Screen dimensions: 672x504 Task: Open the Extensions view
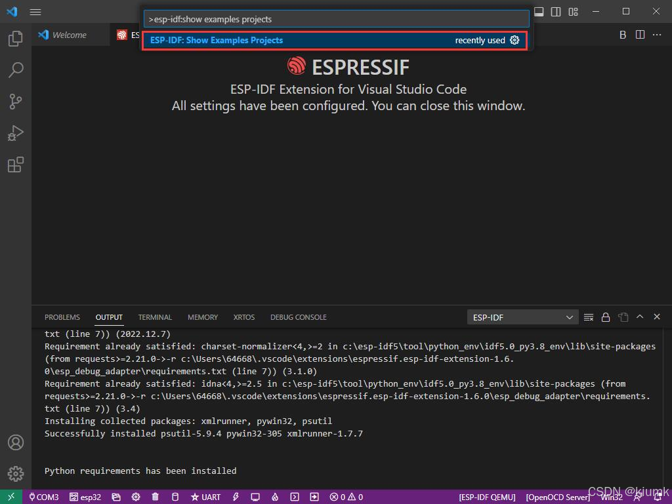coord(16,165)
